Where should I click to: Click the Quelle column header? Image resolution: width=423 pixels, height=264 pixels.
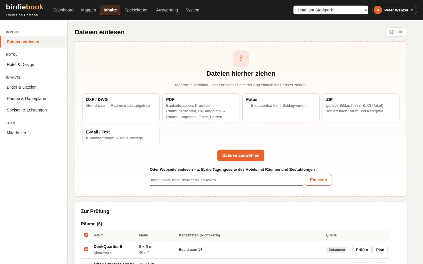[x=331, y=235]
